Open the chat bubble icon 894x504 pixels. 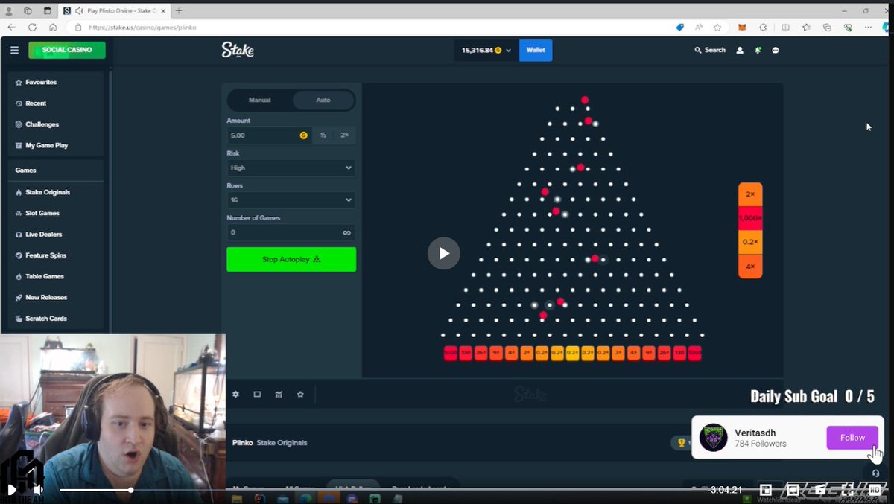coord(776,51)
